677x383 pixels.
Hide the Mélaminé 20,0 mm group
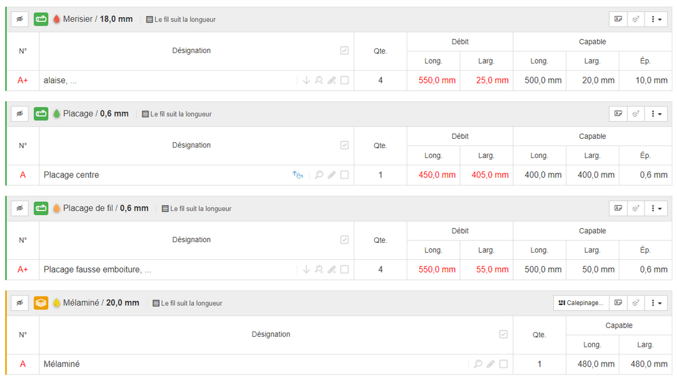(x=20, y=303)
